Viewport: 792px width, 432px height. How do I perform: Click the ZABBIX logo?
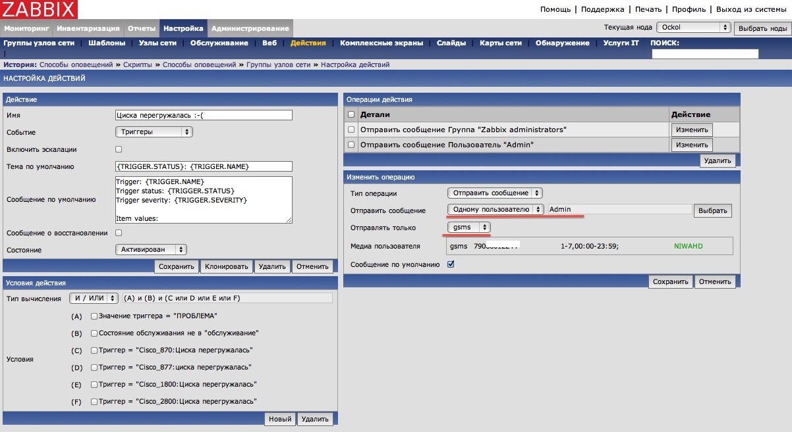tap(39, 10)
